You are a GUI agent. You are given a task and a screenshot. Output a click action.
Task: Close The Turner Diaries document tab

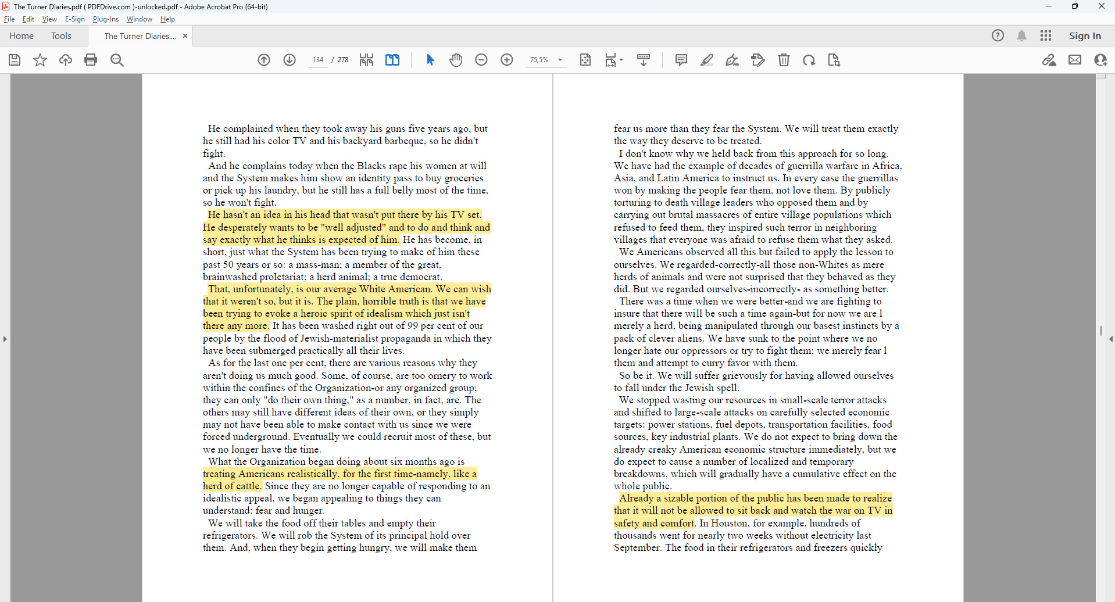185,36
